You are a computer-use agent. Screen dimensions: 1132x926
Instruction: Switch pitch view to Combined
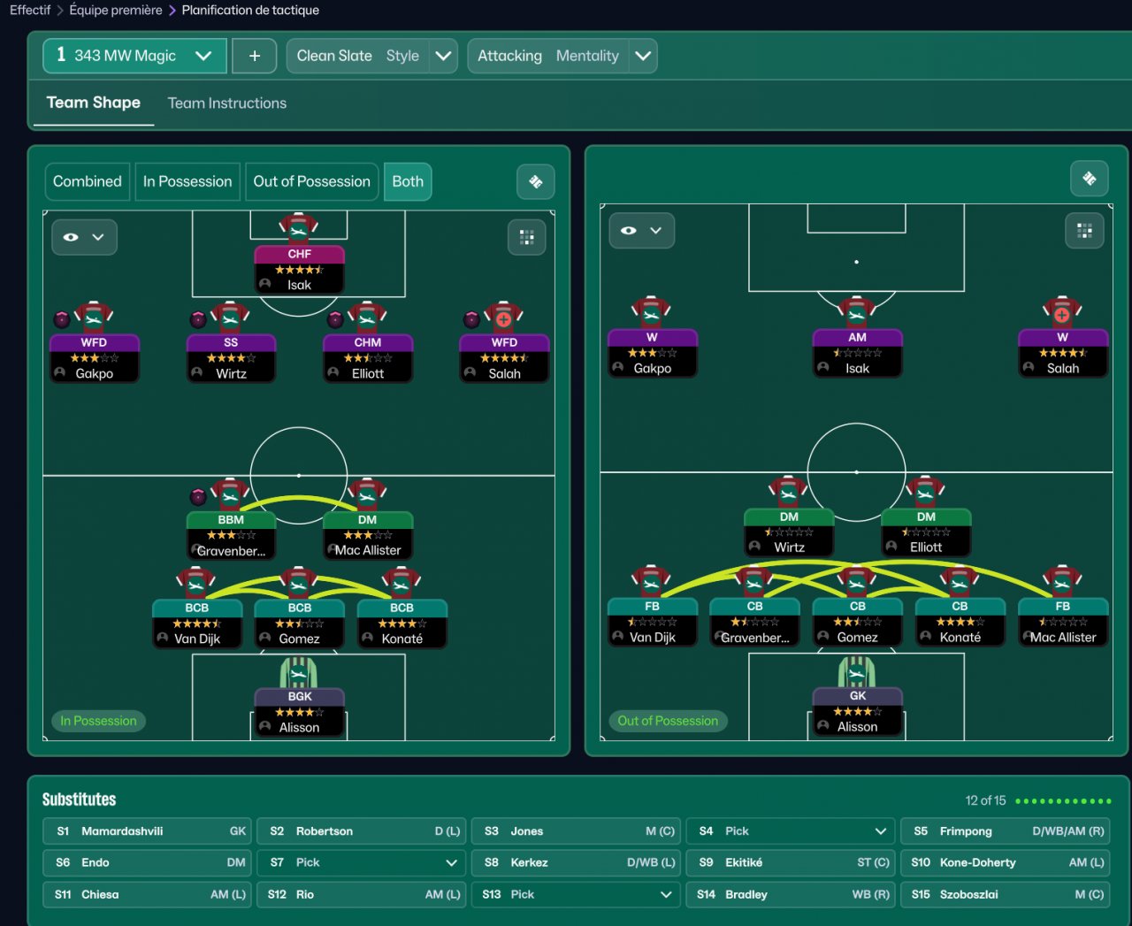point(88,181)
